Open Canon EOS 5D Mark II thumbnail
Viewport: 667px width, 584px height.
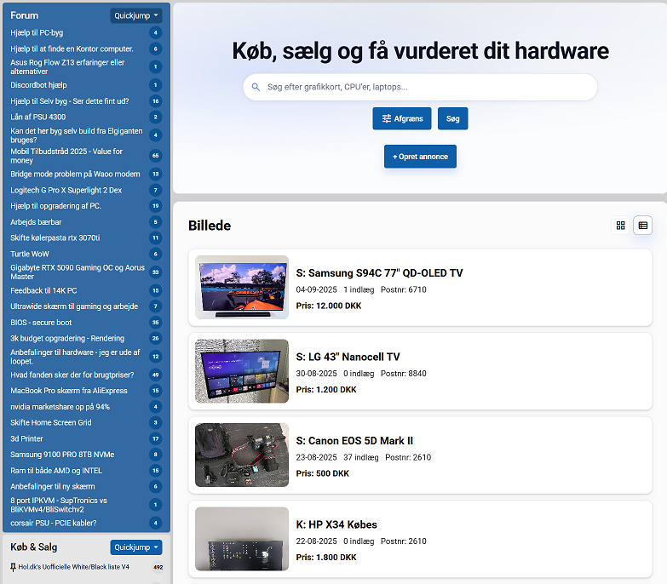pyautogui.click(x=242, y=455)
